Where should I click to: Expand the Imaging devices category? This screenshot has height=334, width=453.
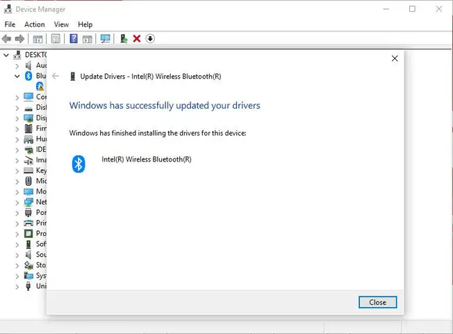pos(17,161)
